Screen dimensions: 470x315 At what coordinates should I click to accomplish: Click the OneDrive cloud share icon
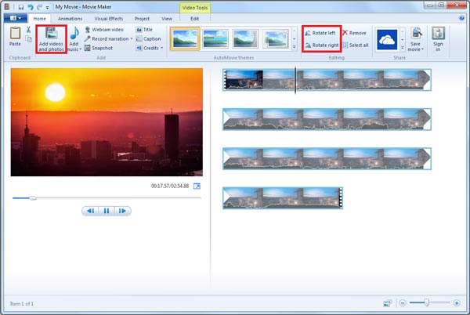tap(387, 39)
